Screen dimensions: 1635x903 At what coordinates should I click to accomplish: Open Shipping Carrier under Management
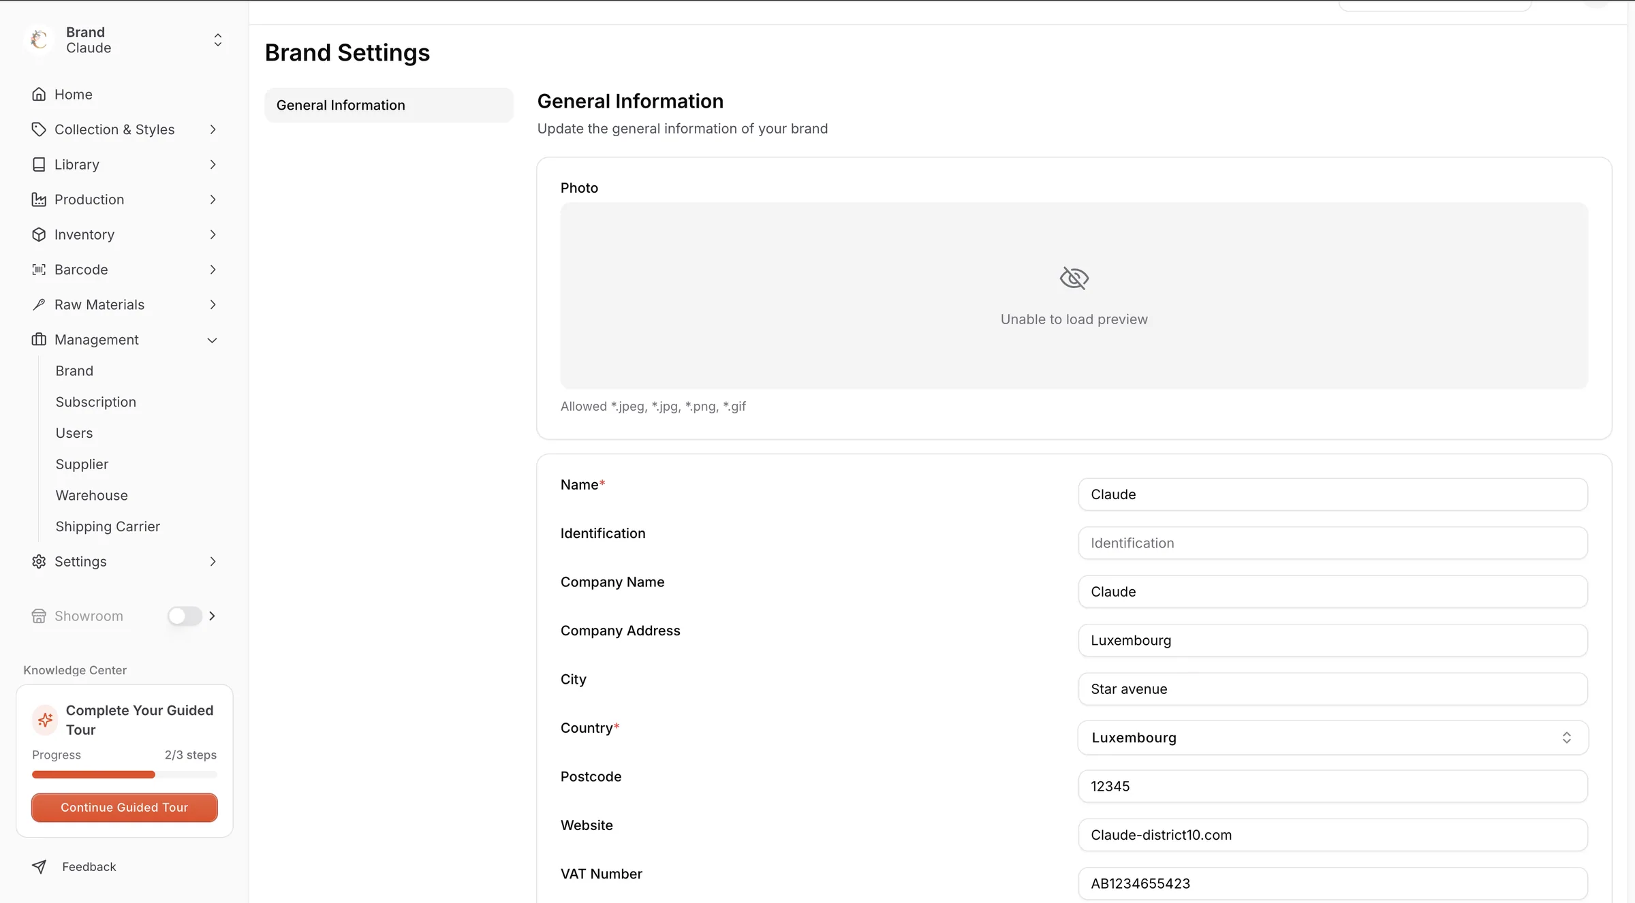pos(108,526)
